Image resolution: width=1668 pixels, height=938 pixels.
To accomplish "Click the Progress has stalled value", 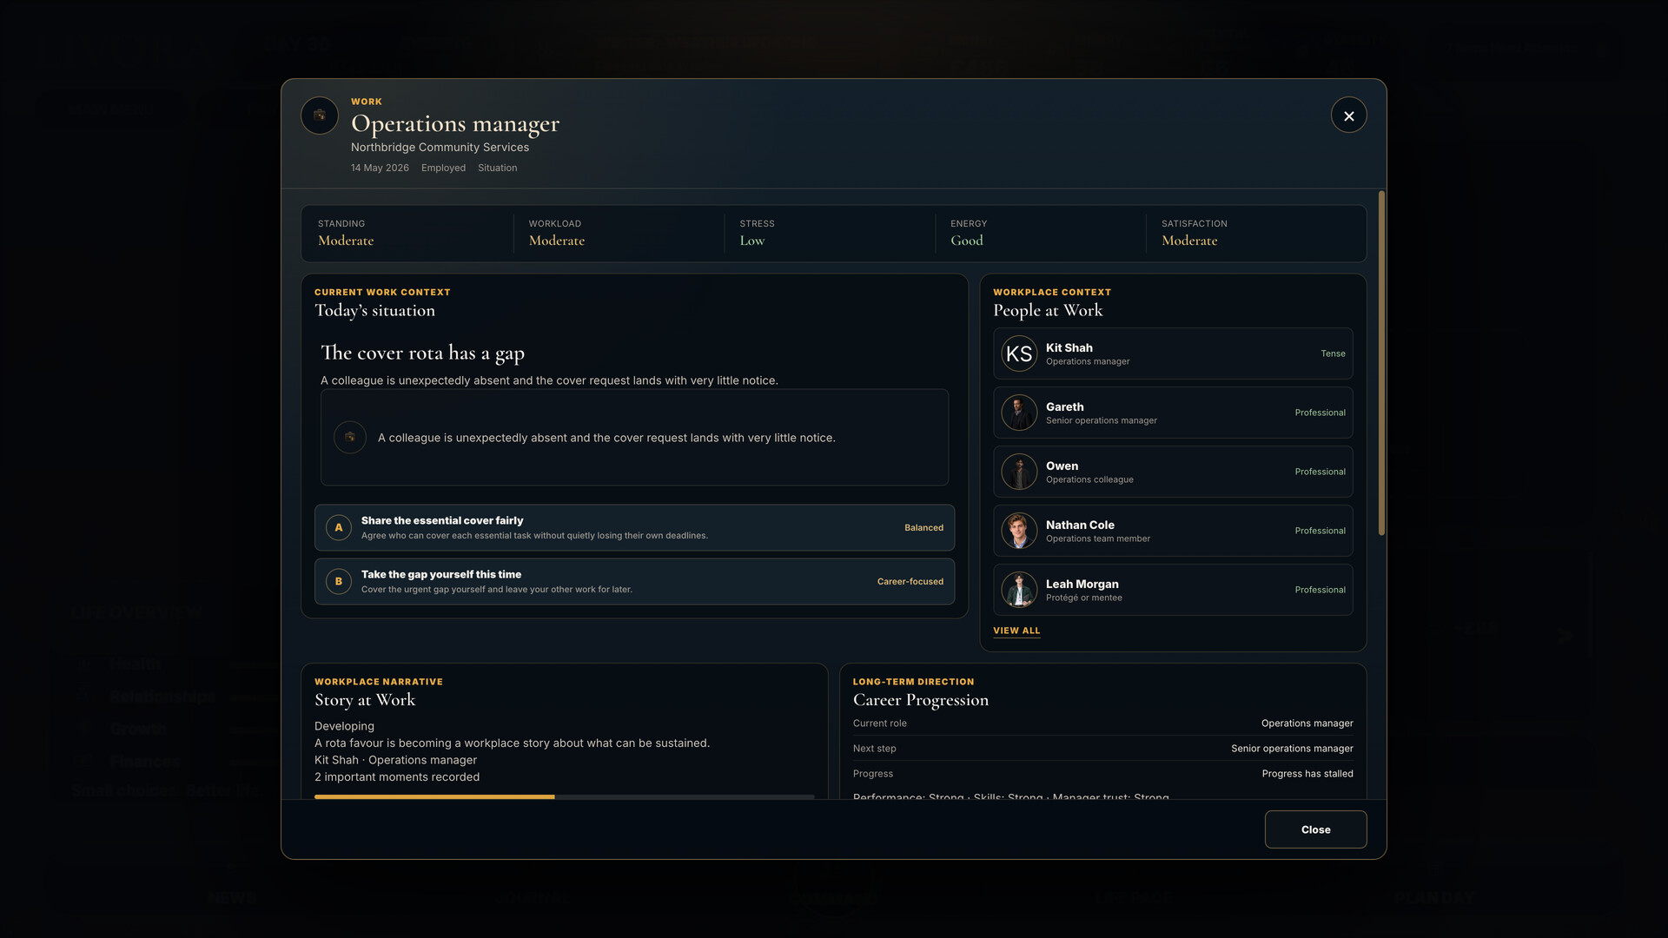I will pos(1307,774).
